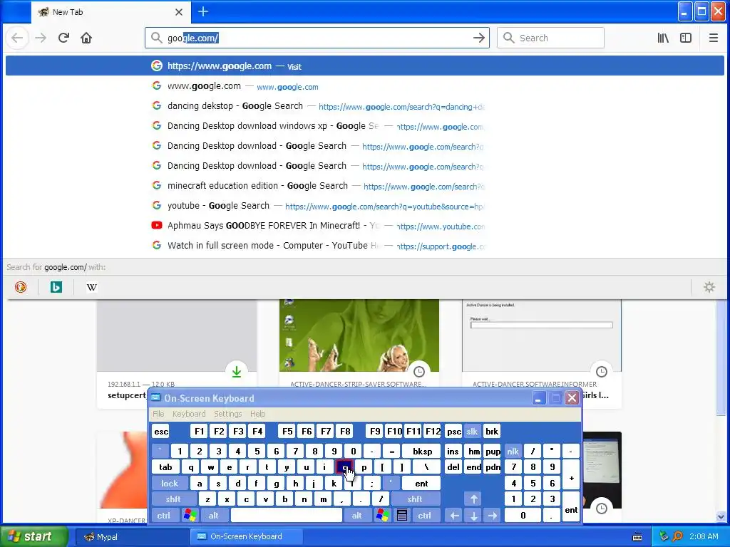Open the Library icon in toolbar
The height and width of the screenshot is (547, 730).
(x=663, y=38)
